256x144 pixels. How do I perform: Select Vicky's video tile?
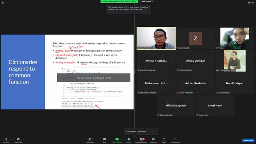235,38
